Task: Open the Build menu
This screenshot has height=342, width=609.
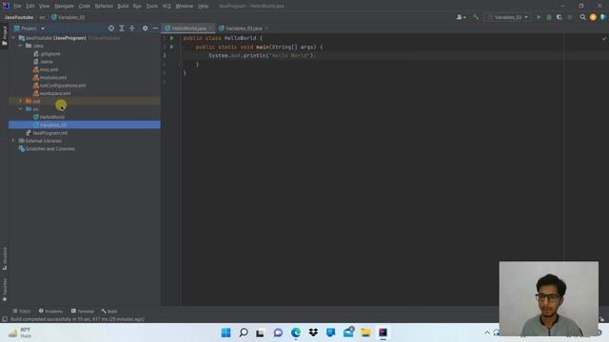Action: 123,6
